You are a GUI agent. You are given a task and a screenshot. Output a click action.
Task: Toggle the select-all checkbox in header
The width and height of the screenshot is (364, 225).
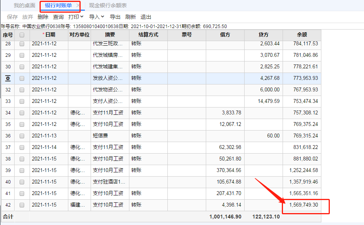point(22,35)
